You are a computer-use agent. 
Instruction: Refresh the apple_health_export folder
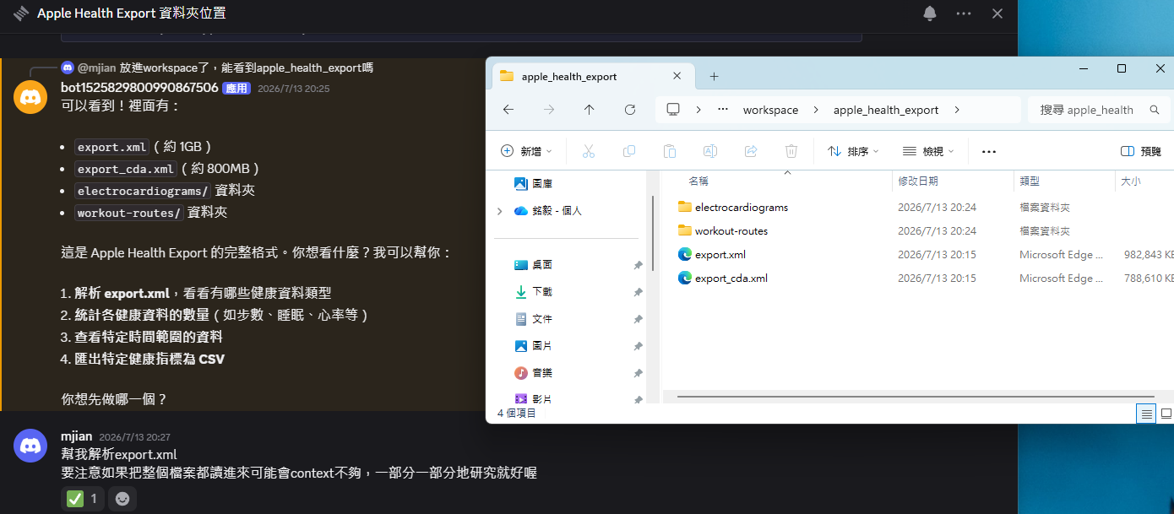[630, 110]
